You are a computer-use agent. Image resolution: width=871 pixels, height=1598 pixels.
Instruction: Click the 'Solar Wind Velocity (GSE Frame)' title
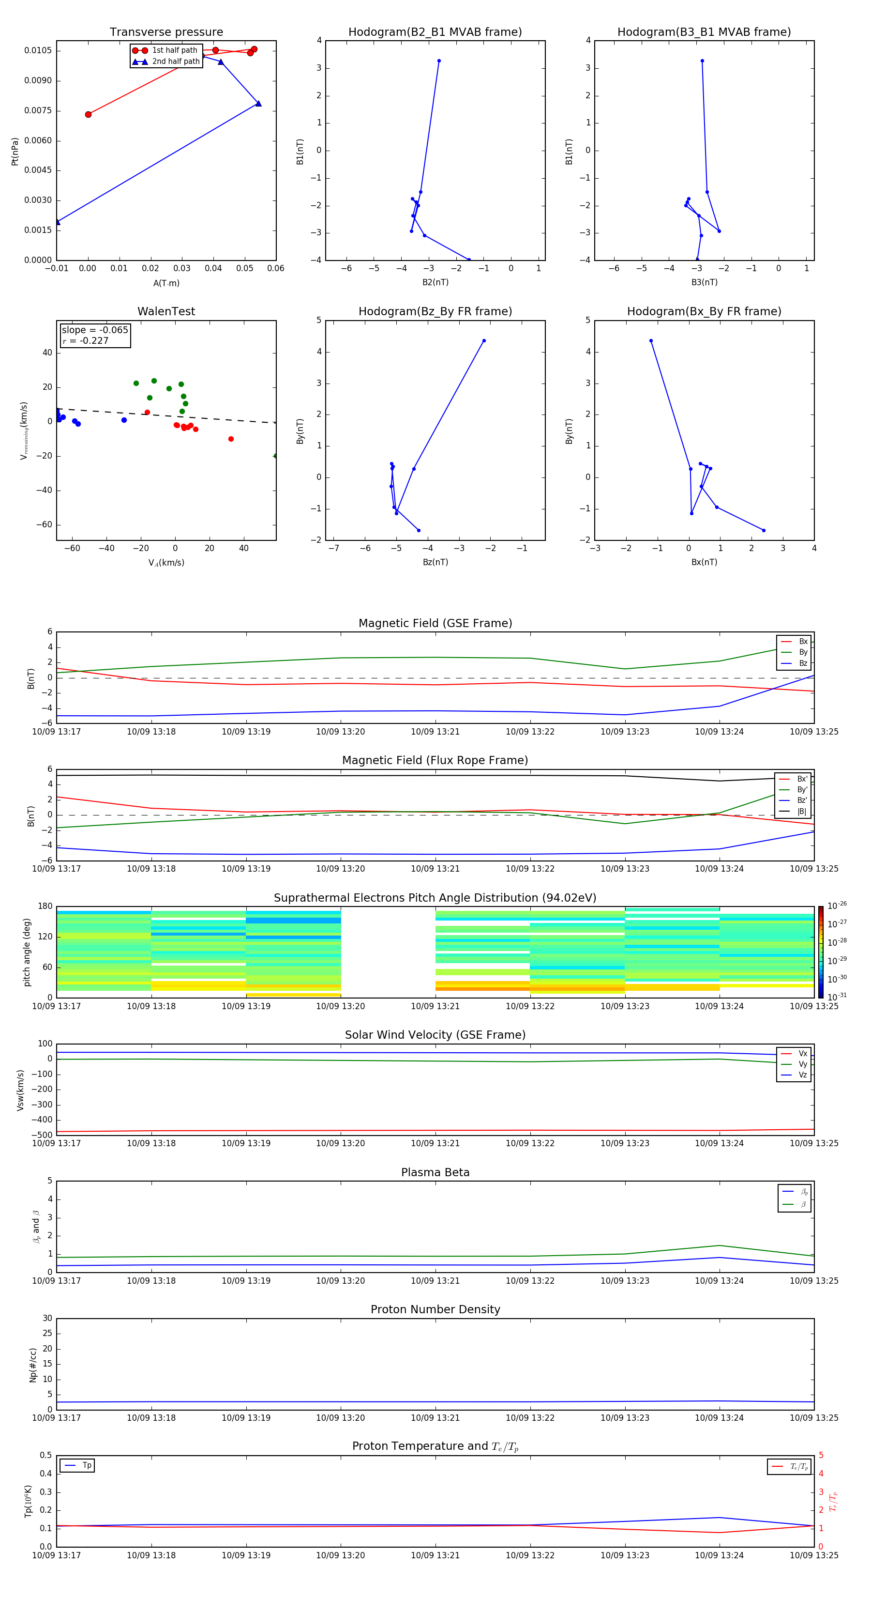pyautogui.click(x=435, y=1035)
